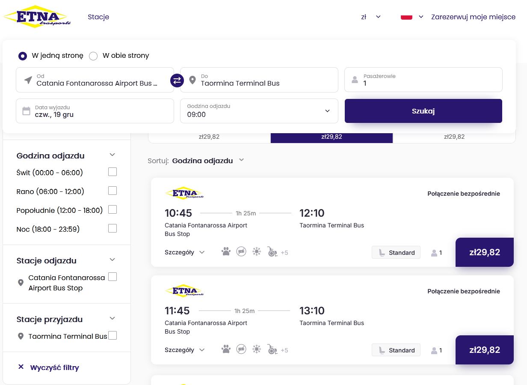The image size is (527, 385).
Task: Click pets allowed paw icon on 10:45 trip
Action: coord(226,252)
